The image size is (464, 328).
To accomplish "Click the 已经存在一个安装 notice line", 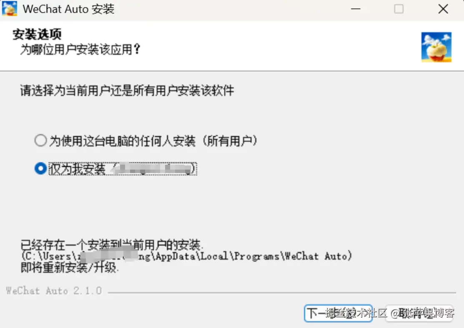I will (112, 244).
